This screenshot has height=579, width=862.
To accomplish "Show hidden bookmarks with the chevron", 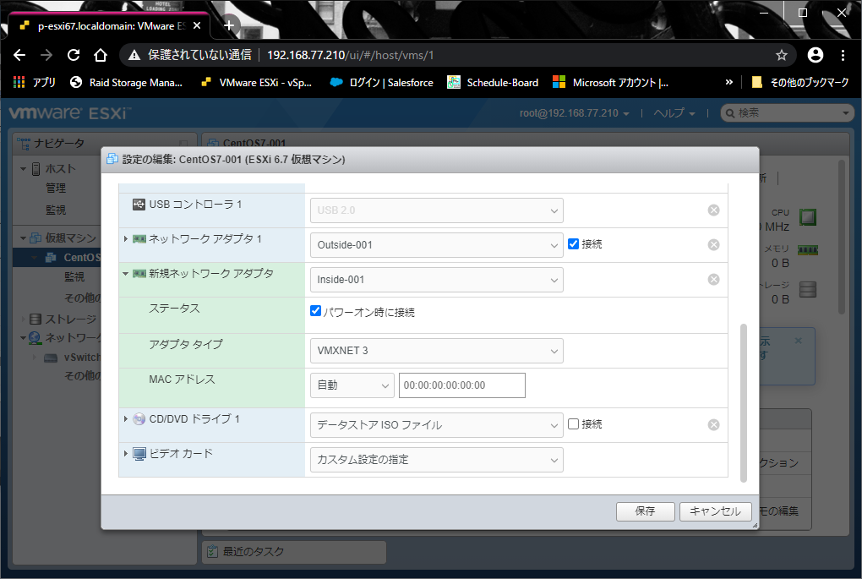I will (x=729, y=83).
